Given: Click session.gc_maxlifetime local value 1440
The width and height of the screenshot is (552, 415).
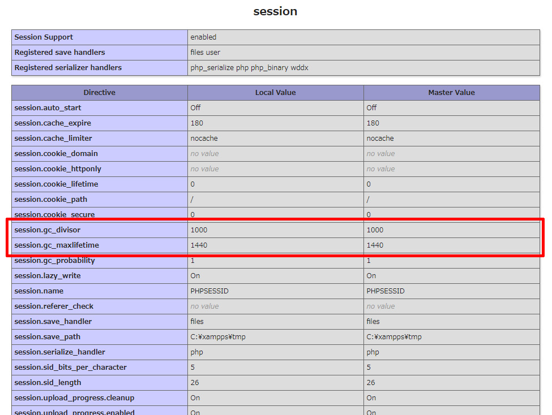Looking at the screenshot, I should click(199, 245).
